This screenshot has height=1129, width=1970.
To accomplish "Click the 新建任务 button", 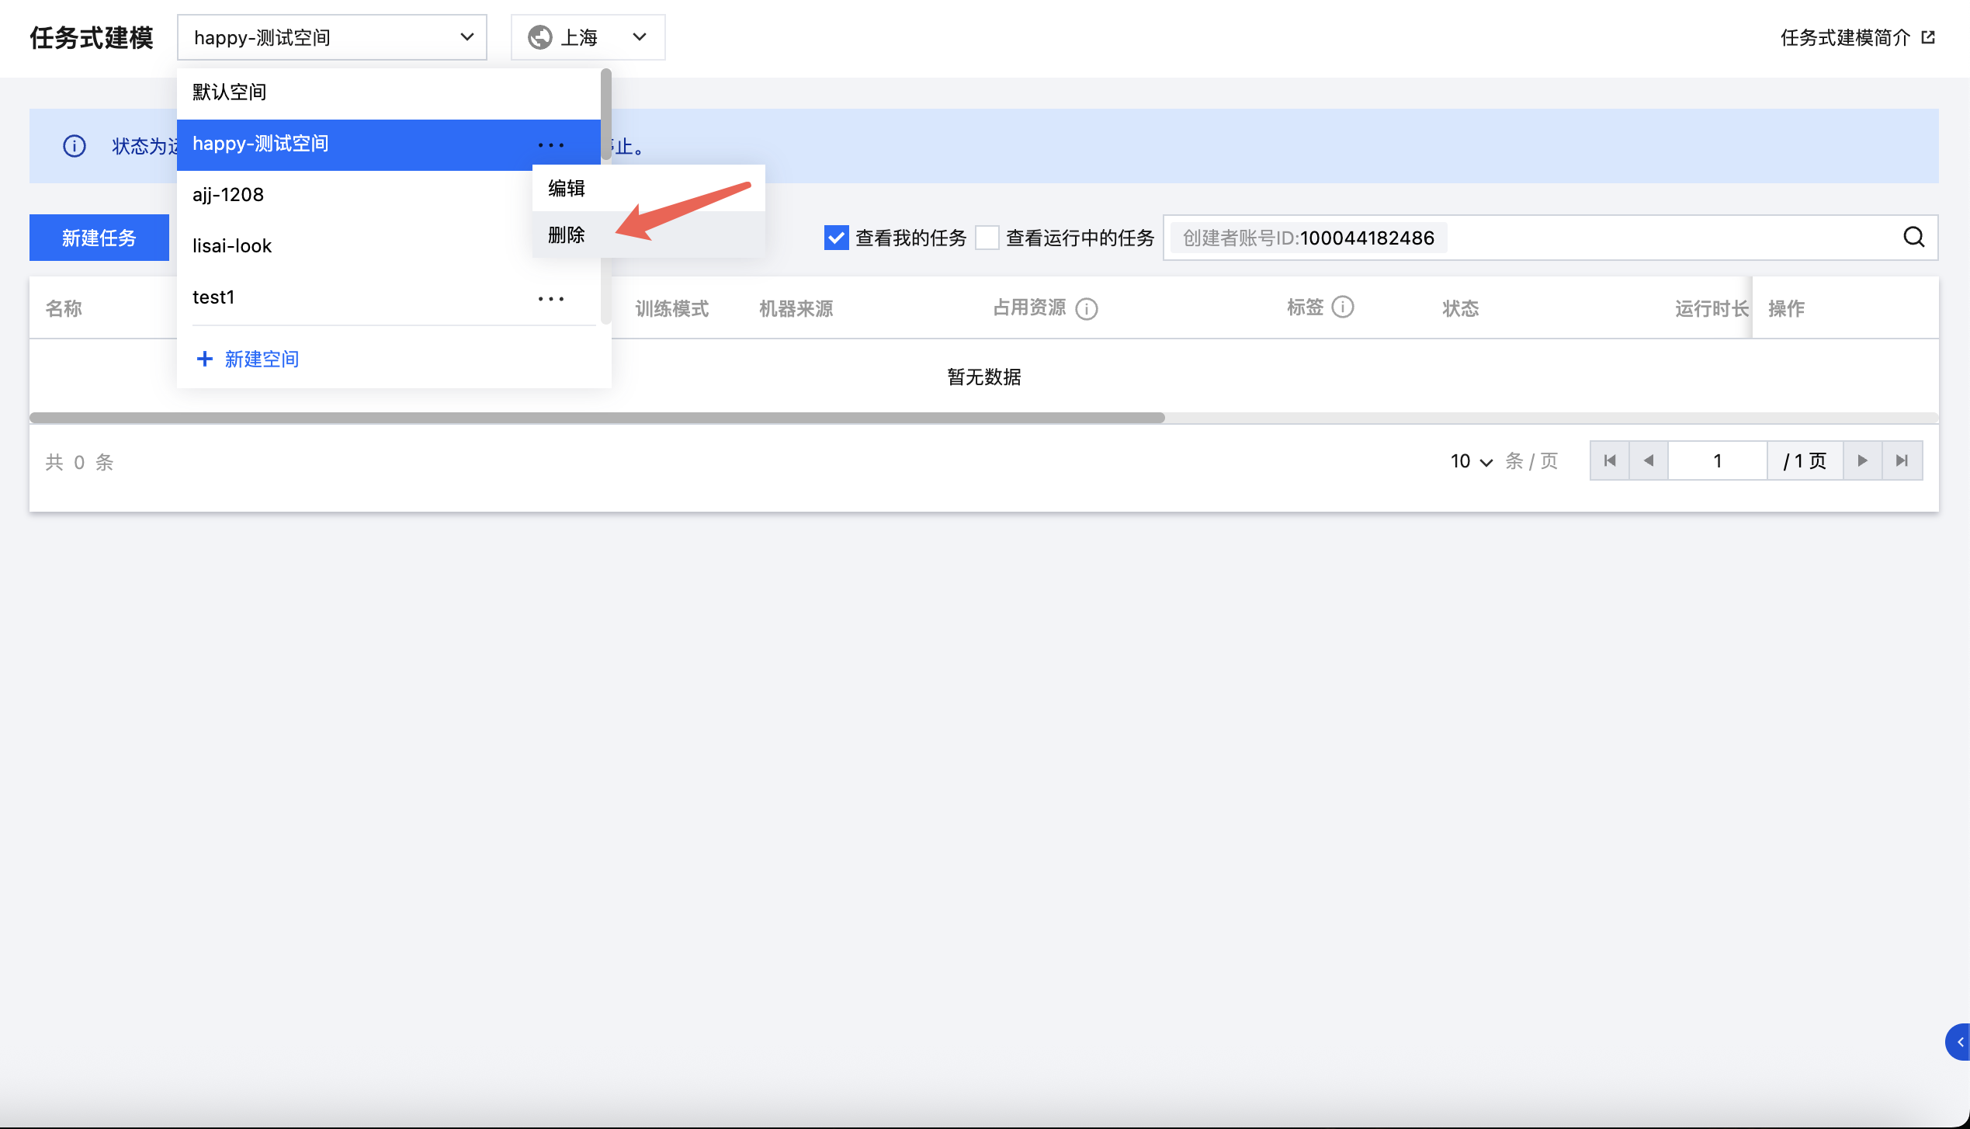I will coord(99,238).
